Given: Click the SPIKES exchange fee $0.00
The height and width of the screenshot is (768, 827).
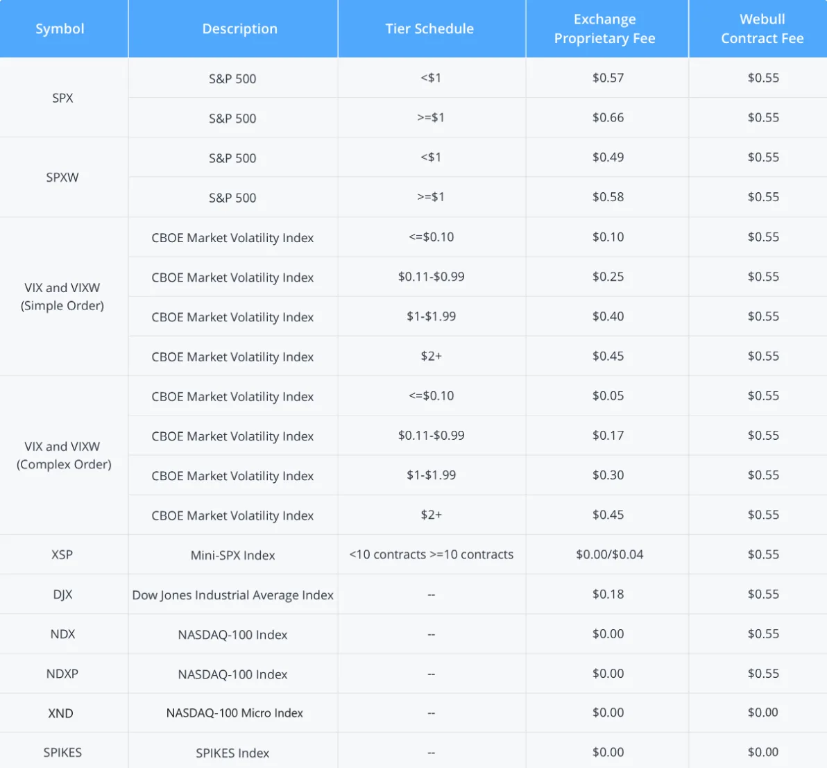Looking at the screenshot, I should click(x=608, y=752).
